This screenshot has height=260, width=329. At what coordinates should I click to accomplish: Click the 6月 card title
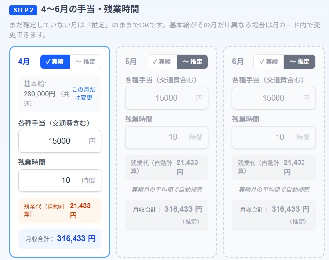pyautogui.click(x=238, y=62)
